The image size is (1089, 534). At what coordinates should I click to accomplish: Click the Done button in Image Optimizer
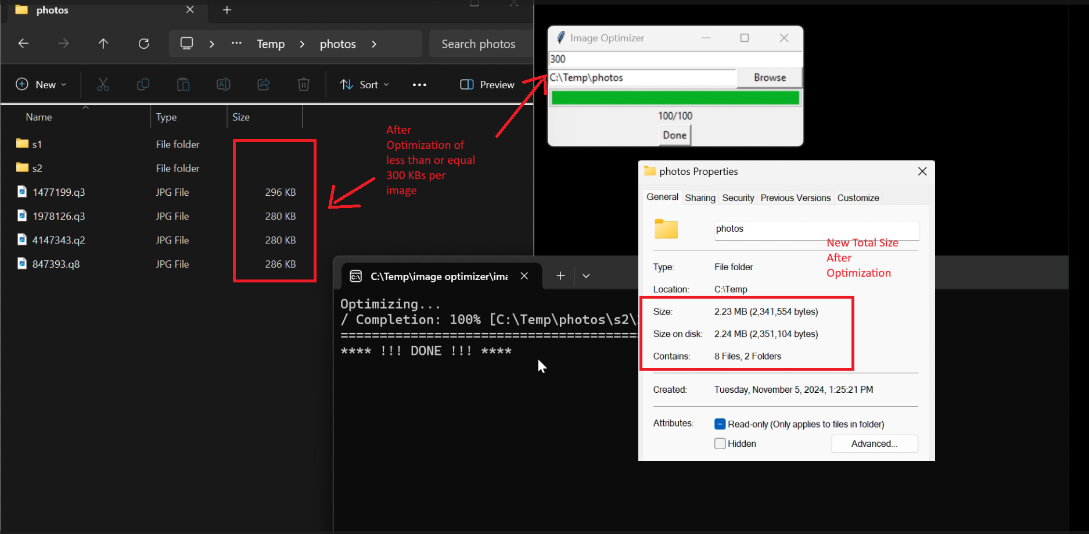tap(675, 135)
